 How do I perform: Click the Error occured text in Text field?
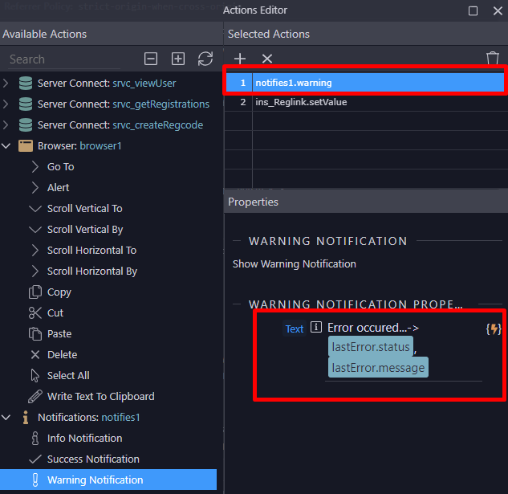tap(373, 328)
